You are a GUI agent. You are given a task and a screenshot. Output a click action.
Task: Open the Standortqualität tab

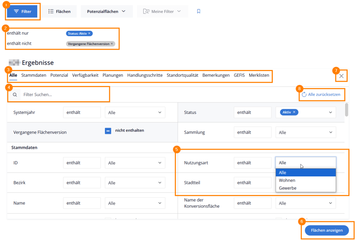click(x=182, y=75)
